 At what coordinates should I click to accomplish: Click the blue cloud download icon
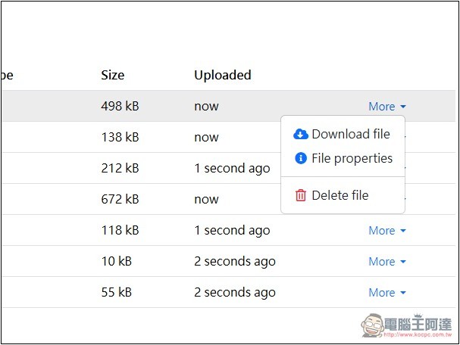[x=301, y=134]
